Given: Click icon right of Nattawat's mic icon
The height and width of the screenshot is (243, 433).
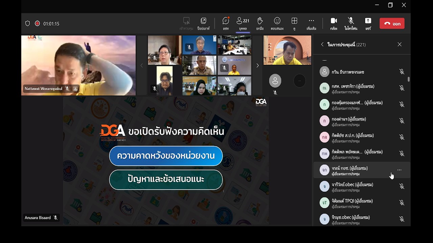Looking at the screenshot, I should coord(75,89).
